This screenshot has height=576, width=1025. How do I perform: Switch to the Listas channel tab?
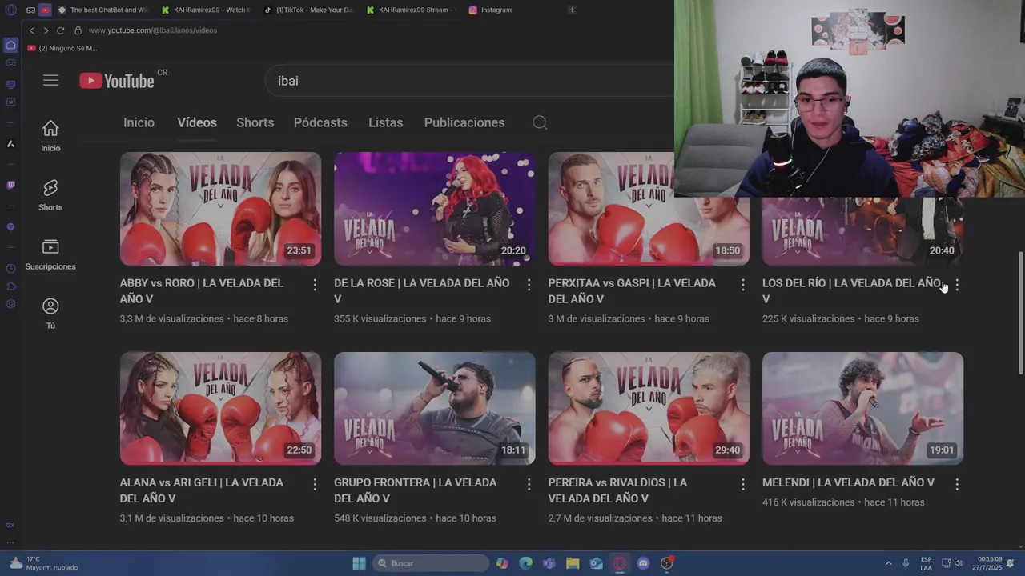coord(386,122)
